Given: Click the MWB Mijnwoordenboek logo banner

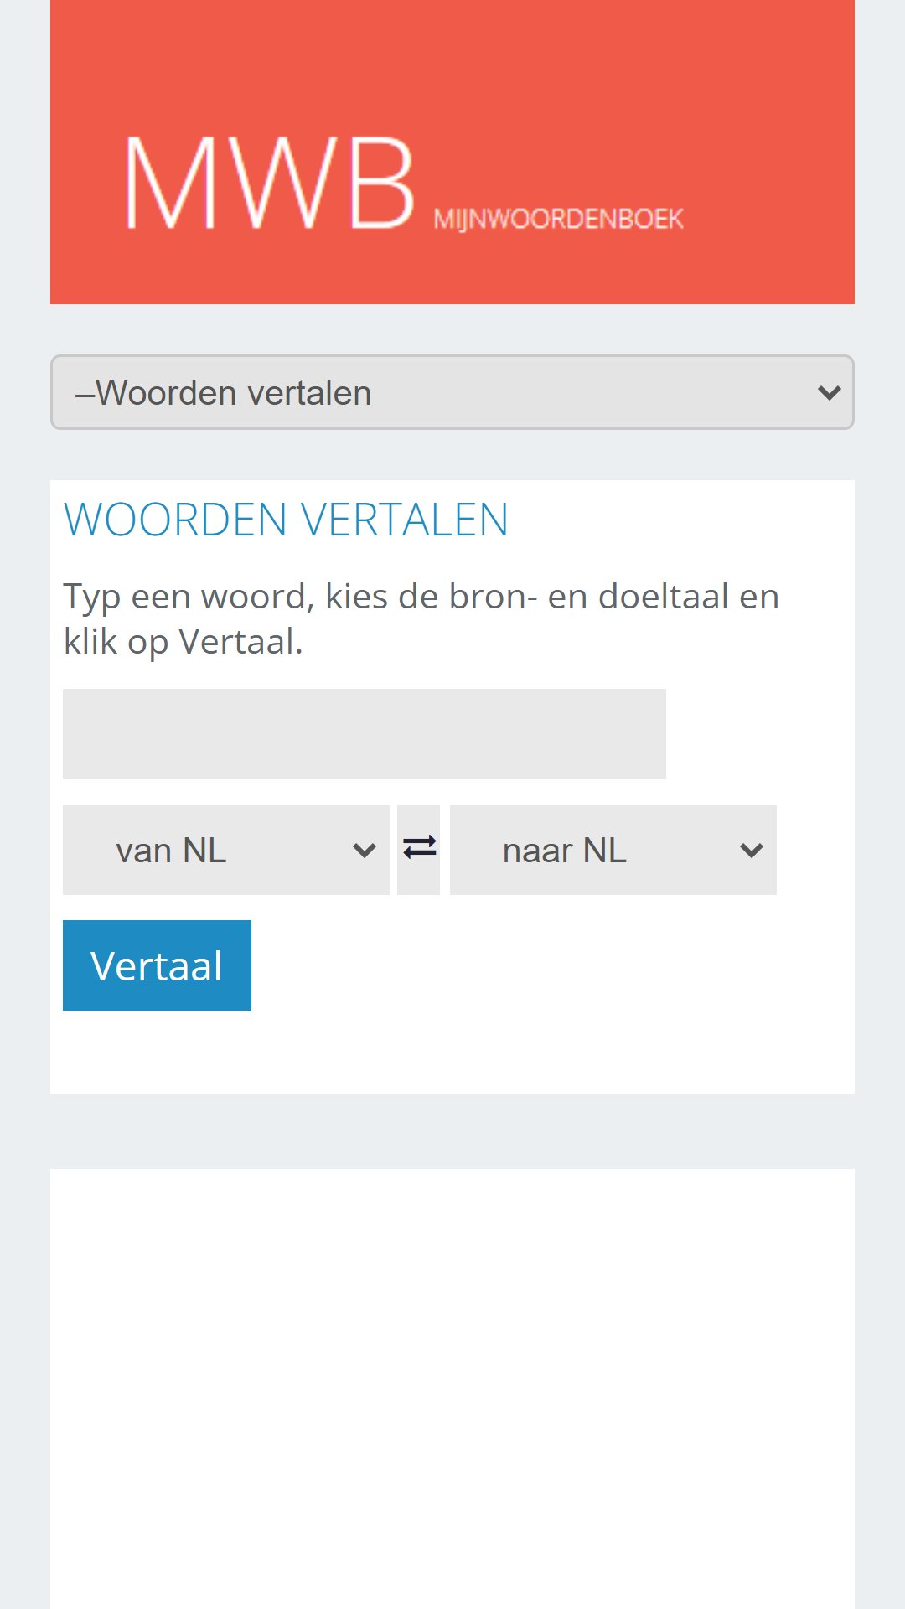Looking at the screenshot, I should click(x=452, y=152).
